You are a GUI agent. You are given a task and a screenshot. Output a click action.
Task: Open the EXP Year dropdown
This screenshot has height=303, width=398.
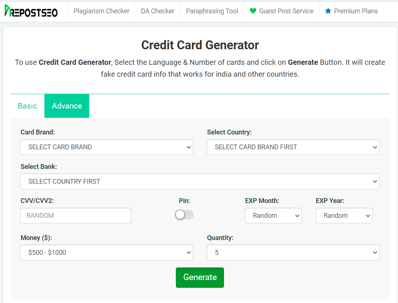[344, 216]
